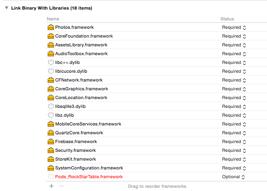Image resolution: width=267 pixels, height=191 pixels.
Task: Change AudioToolbox.framework link status
Action: pos(234,54)
